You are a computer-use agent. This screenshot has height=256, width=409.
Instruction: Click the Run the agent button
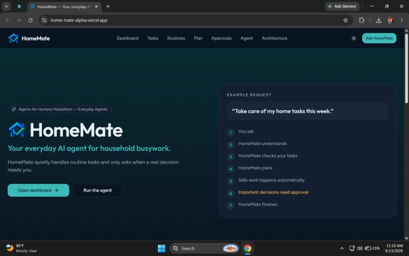point(97,190)
